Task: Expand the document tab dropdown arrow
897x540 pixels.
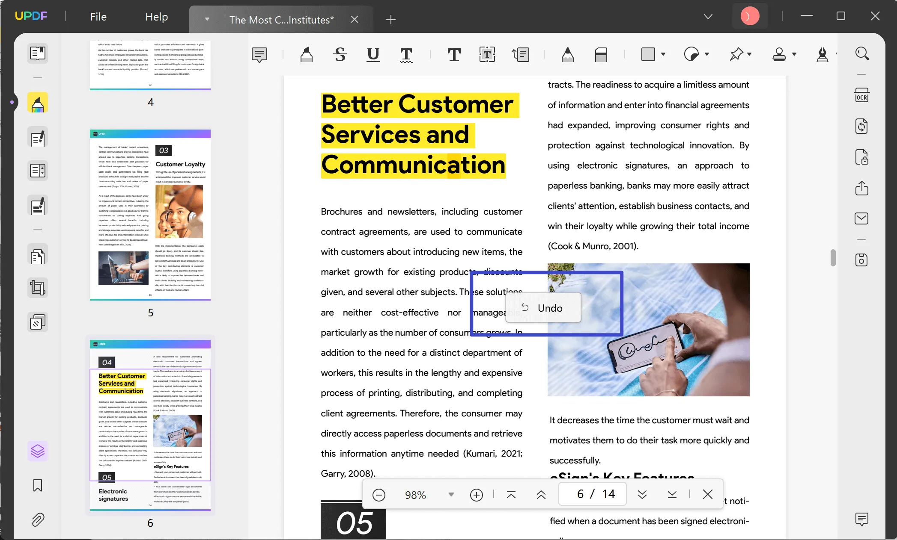Action: point(207,19)
